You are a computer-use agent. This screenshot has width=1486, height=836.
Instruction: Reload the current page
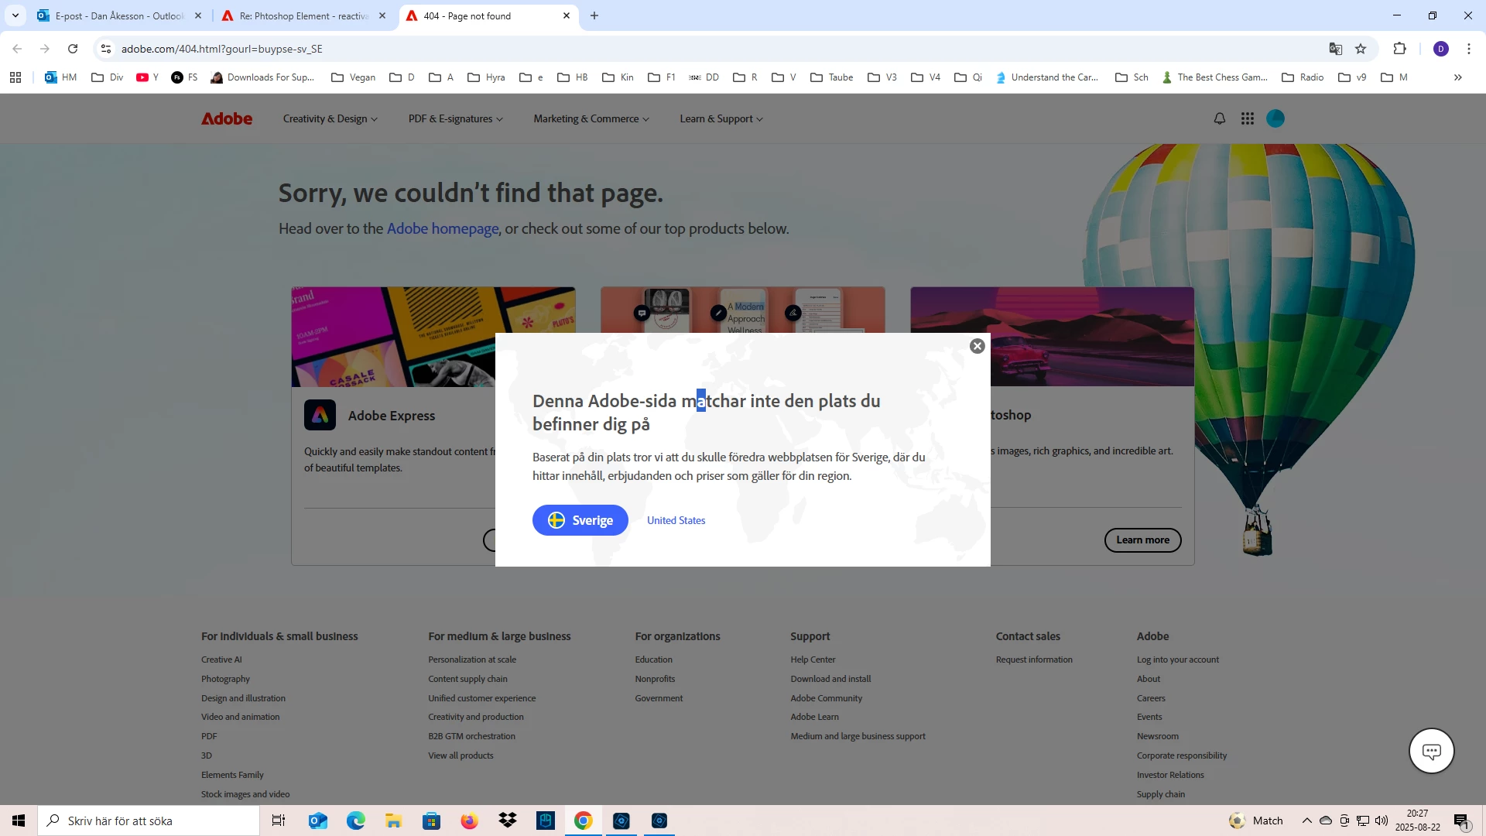click(73, 49)
